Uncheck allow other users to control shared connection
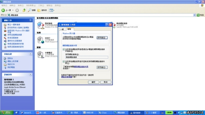 64,61
